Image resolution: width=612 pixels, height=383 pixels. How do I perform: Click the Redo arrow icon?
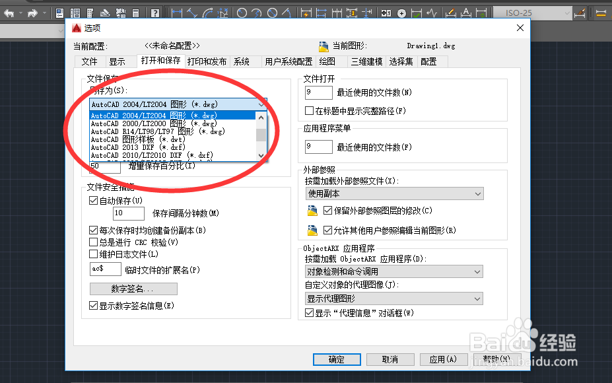click(33, 13)
